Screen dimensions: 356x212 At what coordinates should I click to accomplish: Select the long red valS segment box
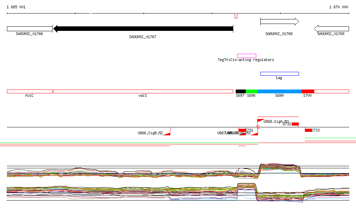click(143, 92)
